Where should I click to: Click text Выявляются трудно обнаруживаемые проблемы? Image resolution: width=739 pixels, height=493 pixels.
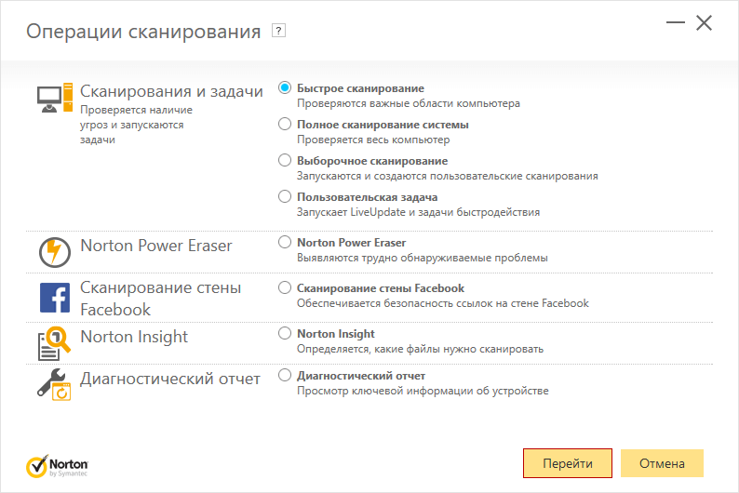tap(423, 258)
